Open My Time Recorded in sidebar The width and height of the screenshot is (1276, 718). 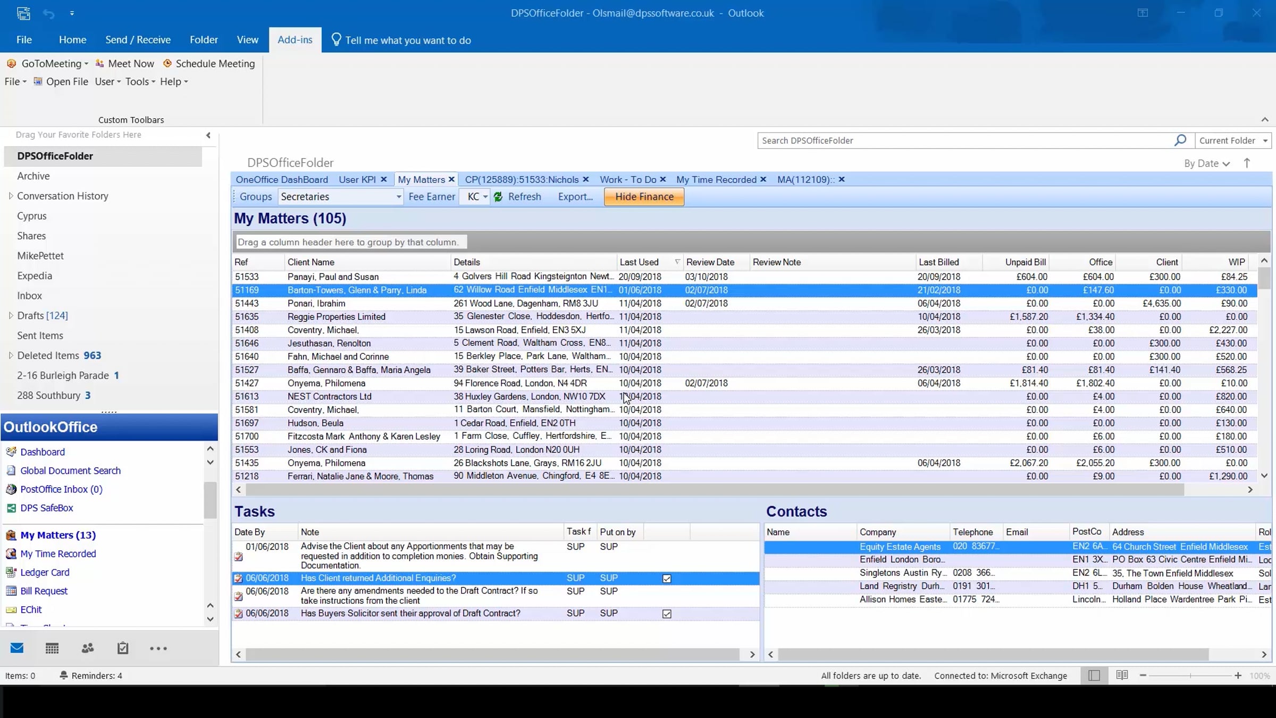click(x=58, y=554)
